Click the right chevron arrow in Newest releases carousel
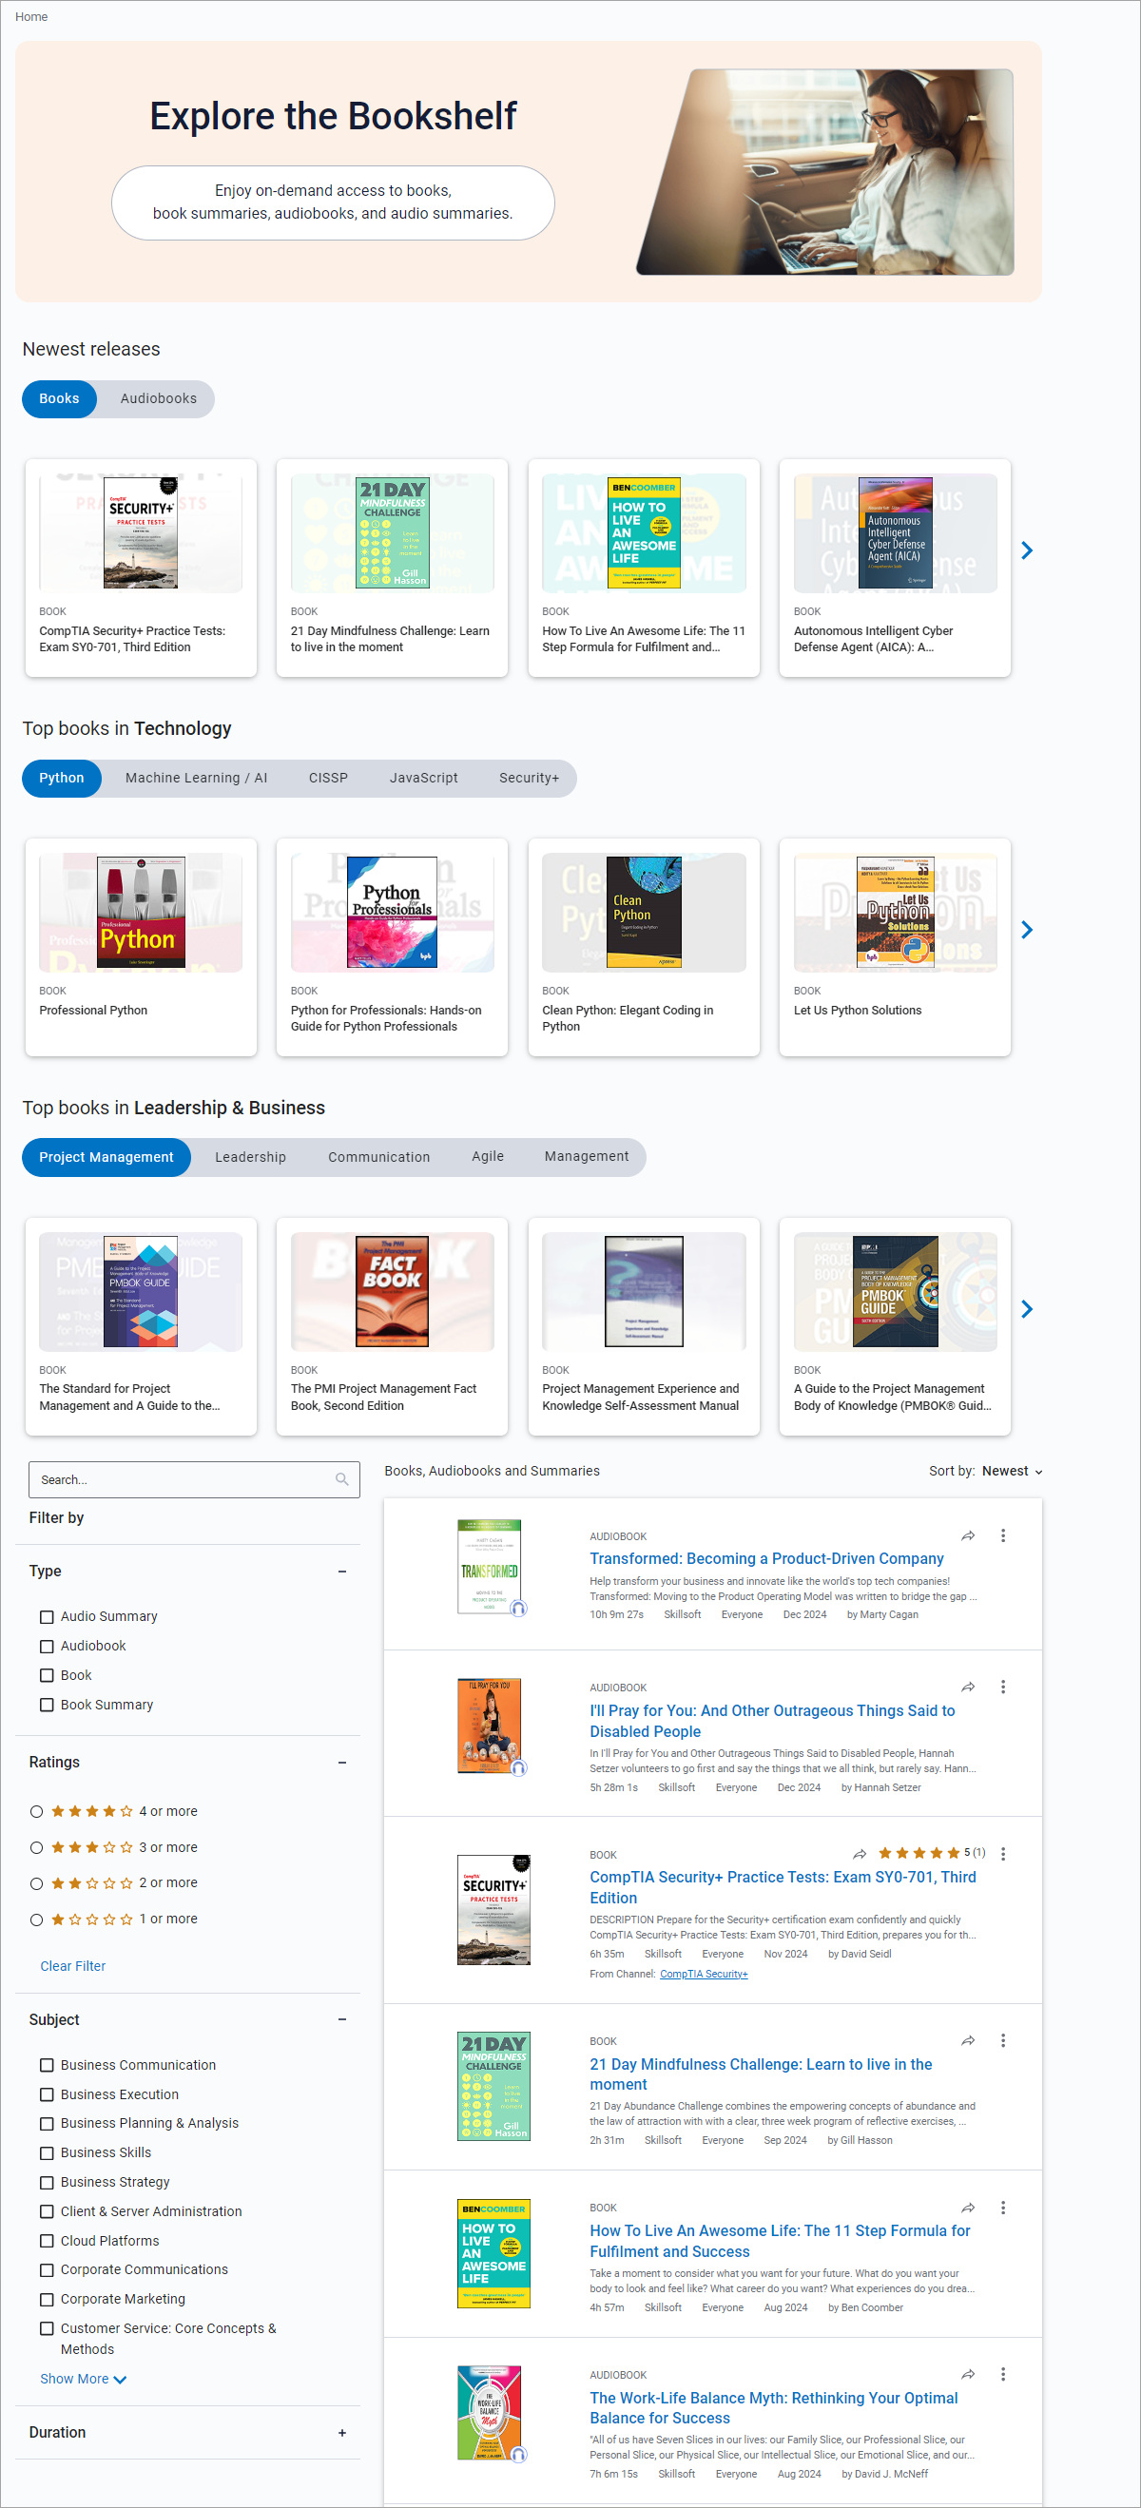The width and height of the screenshot is (1141, 2508). point(1028,550)
